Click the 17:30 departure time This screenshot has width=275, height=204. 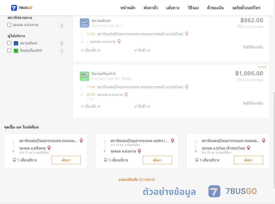pyautogui.click(x=91, y=34)
